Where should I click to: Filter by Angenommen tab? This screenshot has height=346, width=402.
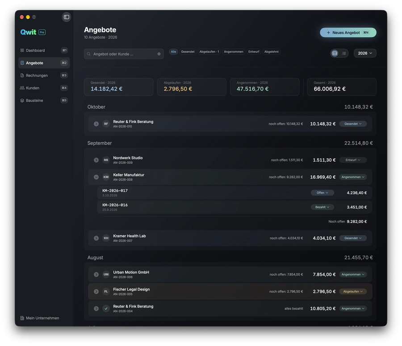tap(233, 51)
